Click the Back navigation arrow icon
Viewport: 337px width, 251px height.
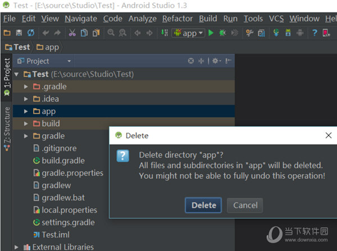tap(138, 33)
